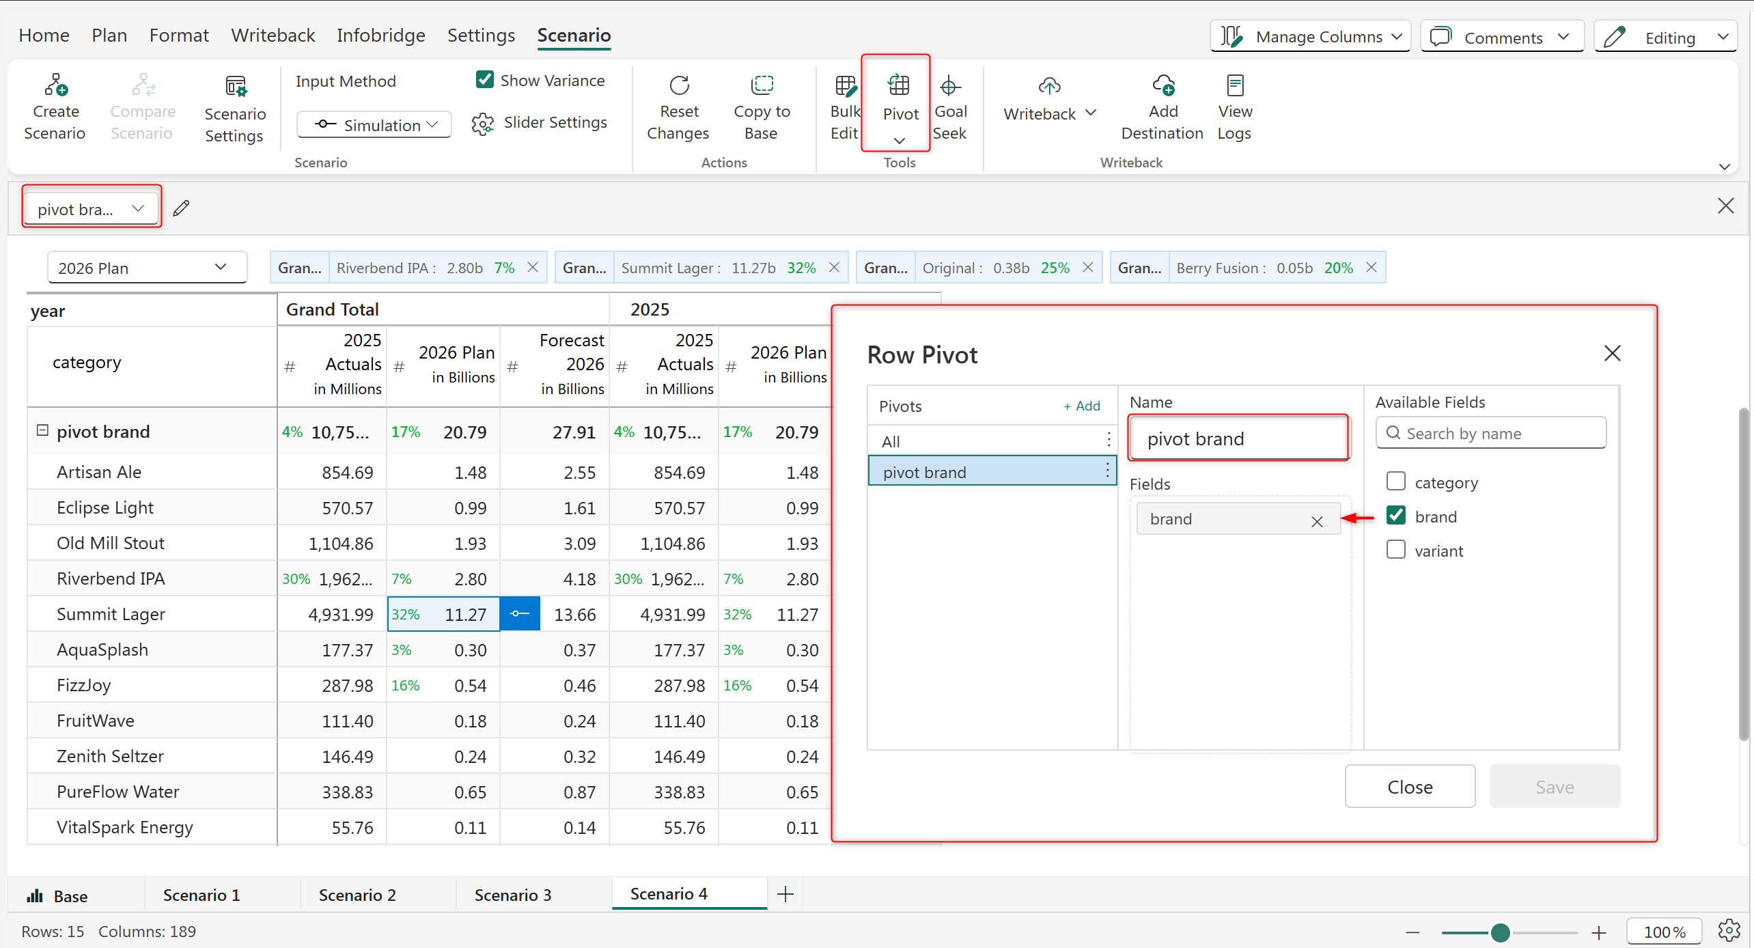Open View Logs
The height and width of the screenshot is (948, 1754).
(x=1235, y=85)
